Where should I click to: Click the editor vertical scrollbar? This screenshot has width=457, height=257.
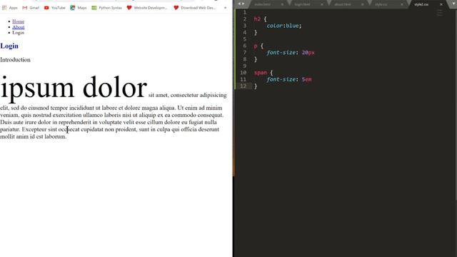(x=456, y=105)
